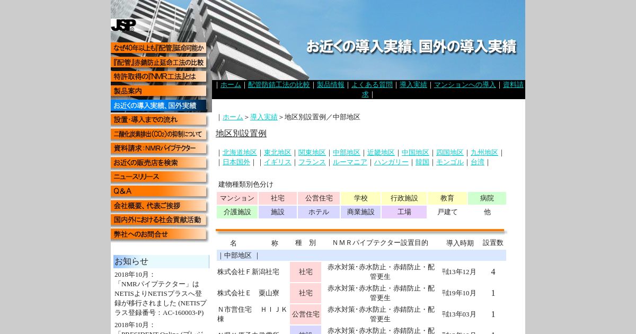Open 会社概要、代表ご挨拶 sidebar item

point(158,206)
